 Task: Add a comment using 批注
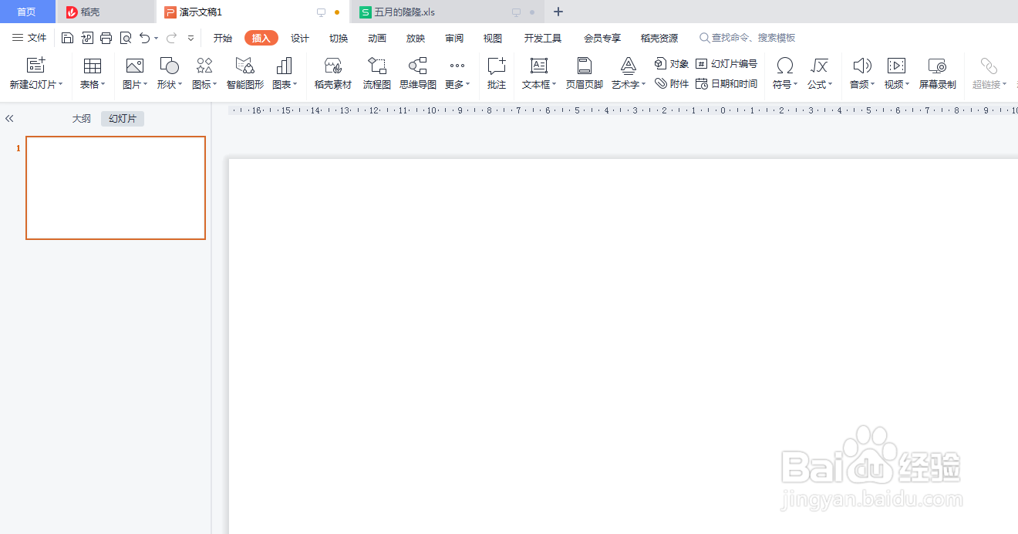(496, 73)
